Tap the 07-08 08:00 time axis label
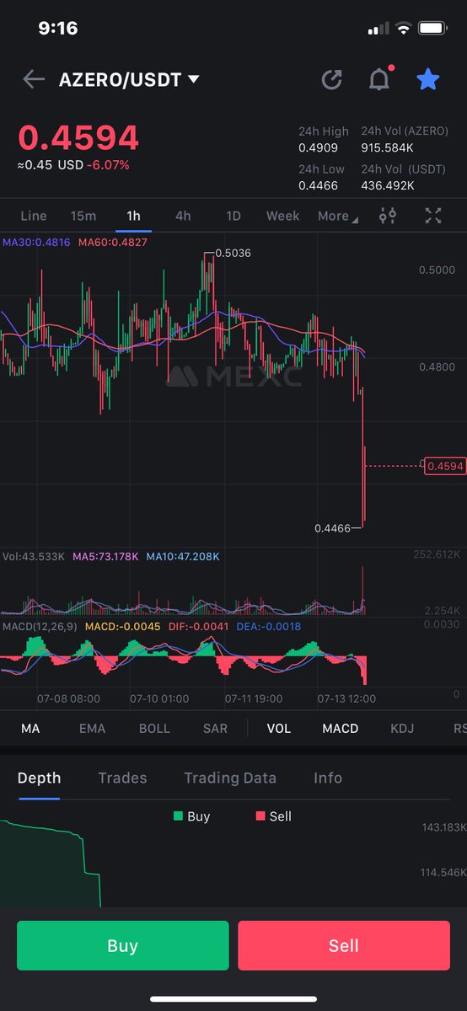The width and height of the screenshot is (467, 1011). [x=68, y=698]
